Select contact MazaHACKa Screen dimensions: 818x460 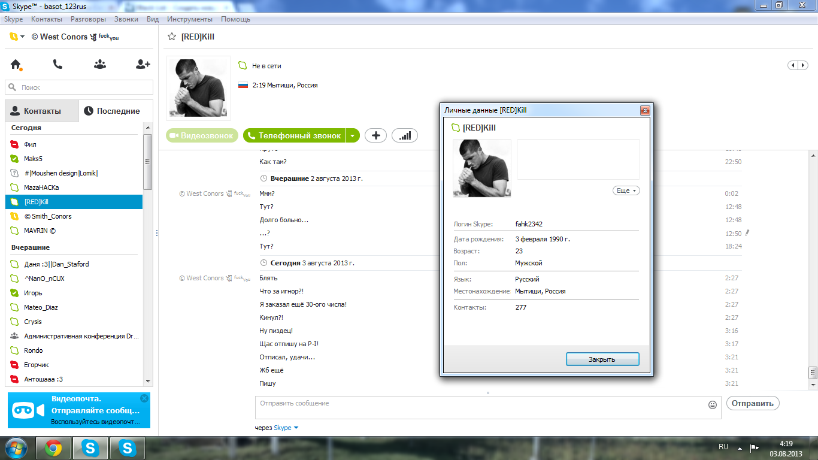[74, 187]
